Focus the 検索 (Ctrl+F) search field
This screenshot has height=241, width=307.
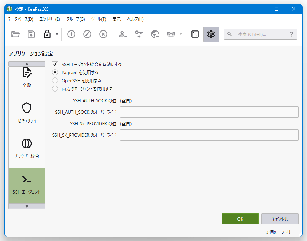261,34
